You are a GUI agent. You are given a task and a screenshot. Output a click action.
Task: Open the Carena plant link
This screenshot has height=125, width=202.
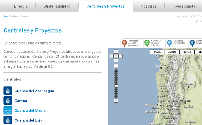click(21, 101)
